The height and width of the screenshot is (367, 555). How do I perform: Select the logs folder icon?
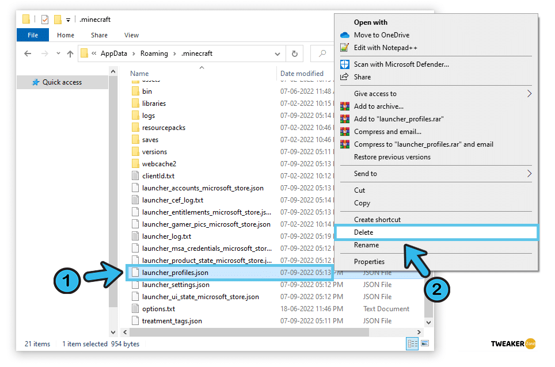point(135,115)
